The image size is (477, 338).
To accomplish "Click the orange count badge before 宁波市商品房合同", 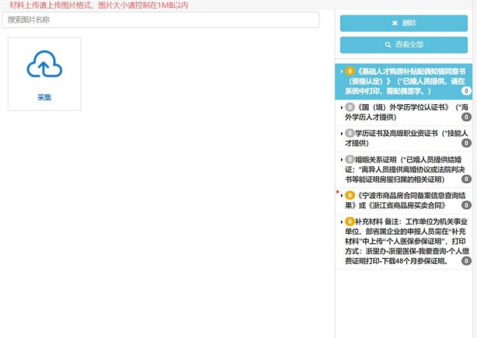I will tap(350, 195).
